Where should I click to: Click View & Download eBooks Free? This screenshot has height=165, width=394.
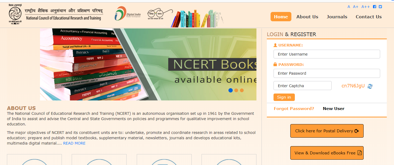click(327, 153)
